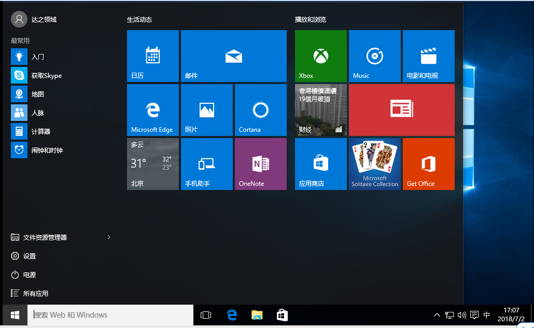Open Microsoft Solitaire Collection tile
Viewport: 534px width, 328px height.
click(374, 164)
